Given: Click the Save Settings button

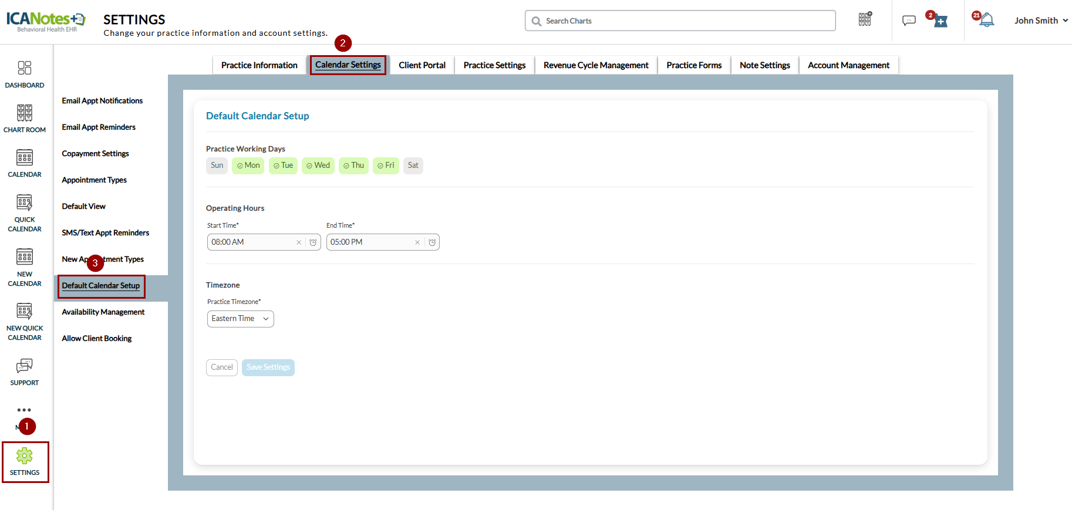Looking at the screenshot, I should (268, 367).
